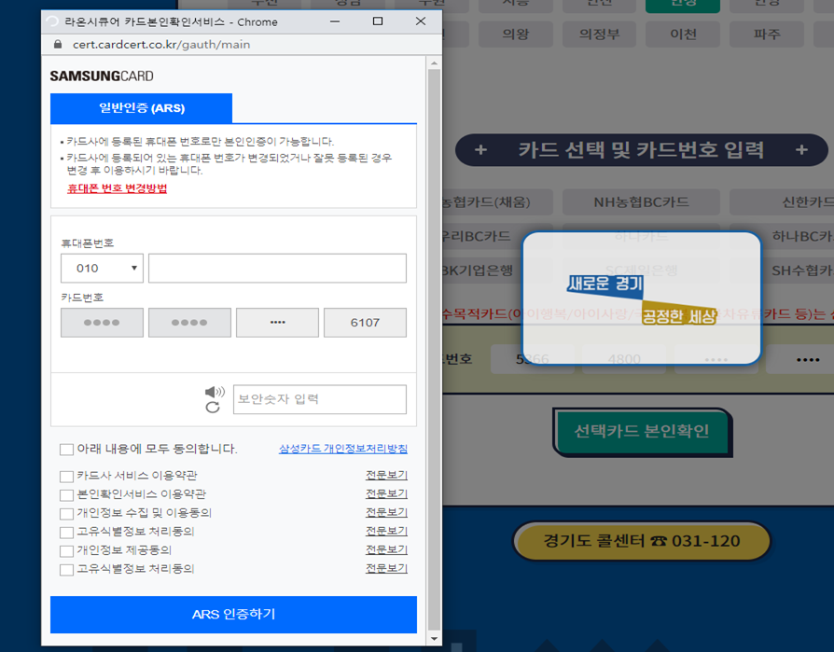Select 파주 region in background page
The image size is (834, 652).
[x=767, y=34]
